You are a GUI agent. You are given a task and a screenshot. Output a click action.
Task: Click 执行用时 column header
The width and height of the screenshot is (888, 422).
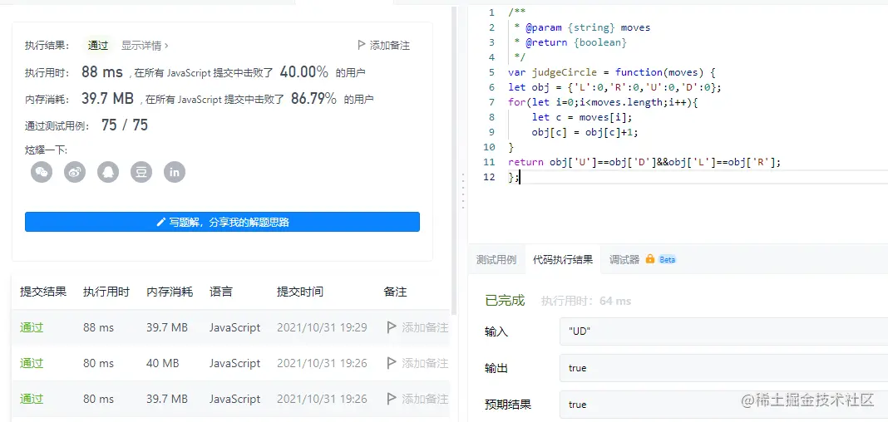[106, 292]
